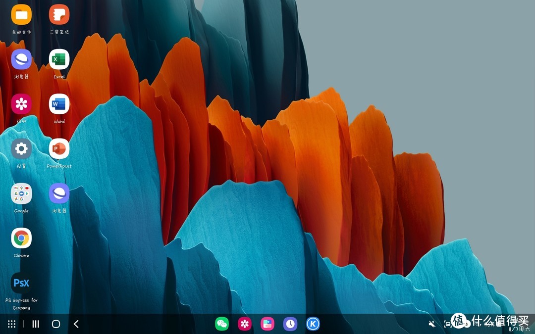The width and height of the screenshot is (535, 334).
Task: Click the muted speaker icon in the tray
Action: [x=432, y=324]
